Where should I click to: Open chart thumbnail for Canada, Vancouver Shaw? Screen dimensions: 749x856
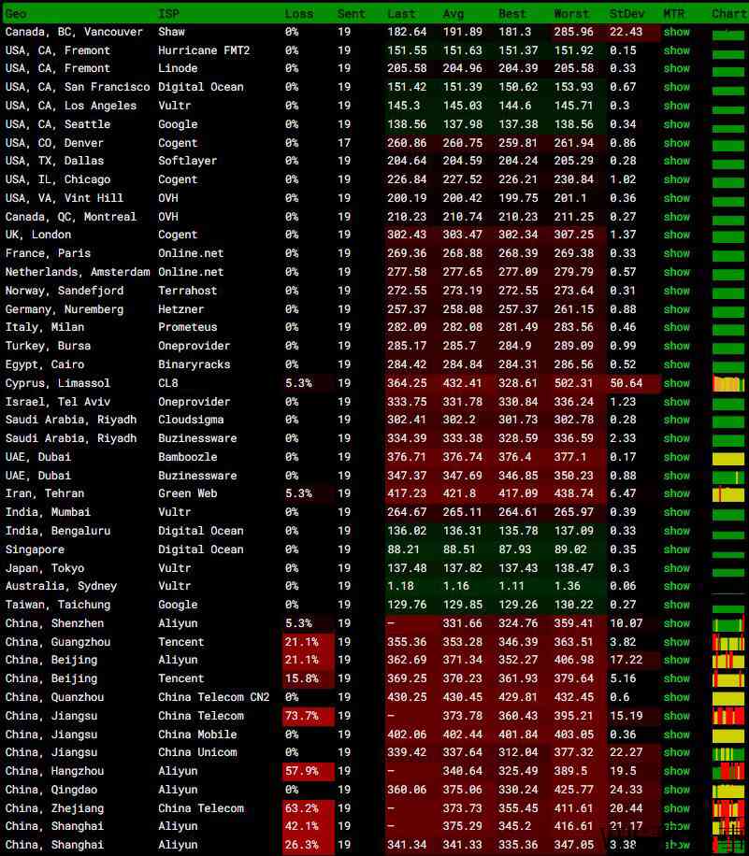point(728,35)
